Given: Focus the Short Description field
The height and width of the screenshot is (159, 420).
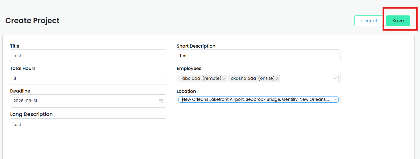Looking at the screenshot, I should coord(258,56).
